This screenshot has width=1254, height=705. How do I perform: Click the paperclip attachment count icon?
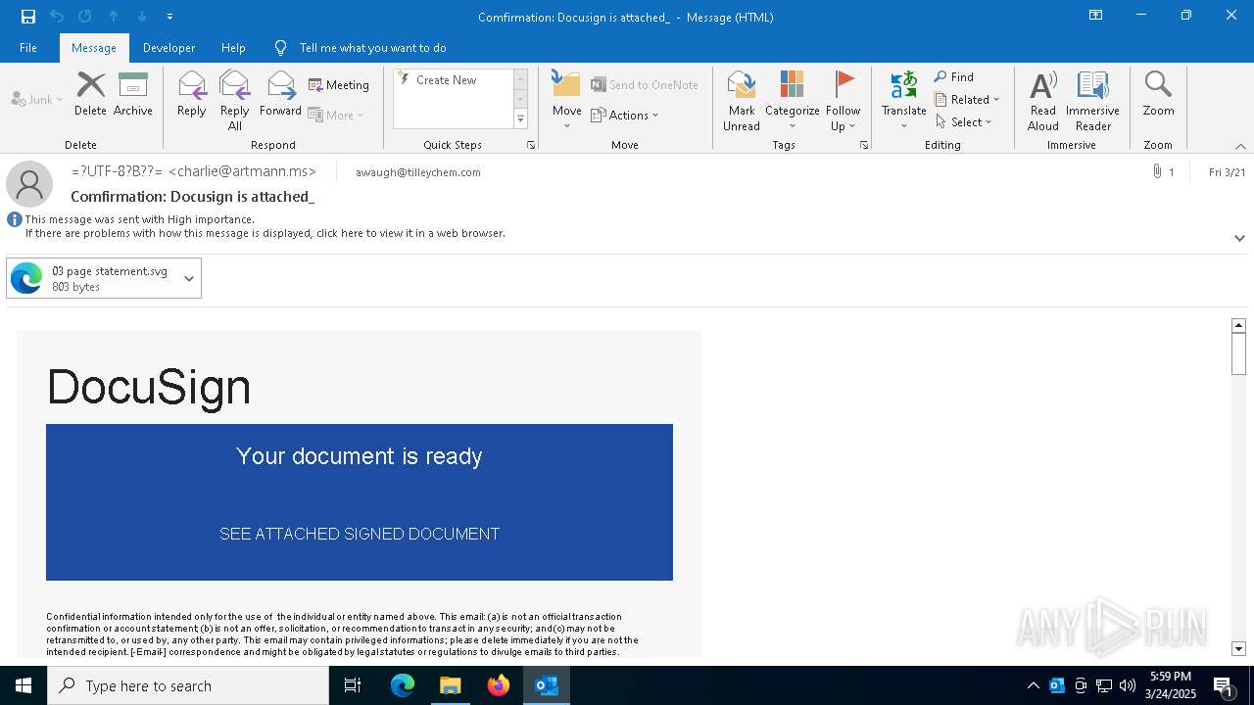[x=1163, y=172]
